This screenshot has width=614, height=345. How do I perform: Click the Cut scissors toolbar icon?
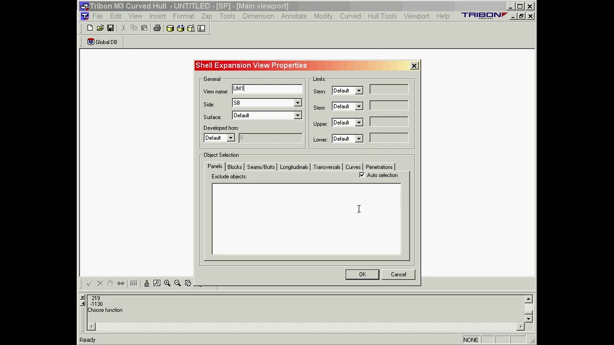[124, 28]
